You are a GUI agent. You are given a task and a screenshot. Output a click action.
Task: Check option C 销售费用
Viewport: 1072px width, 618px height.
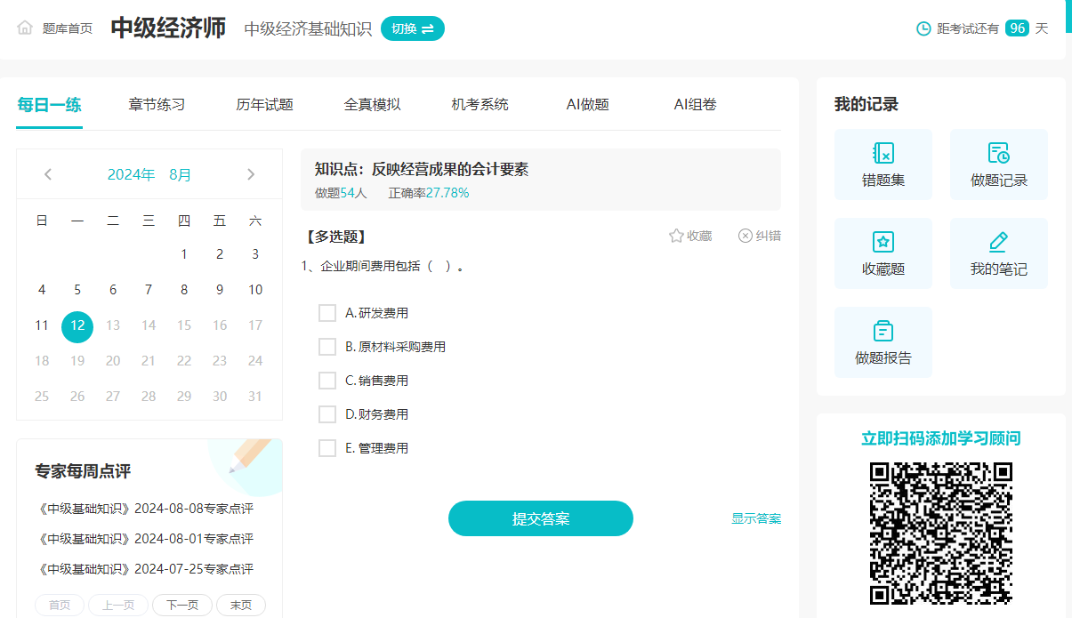point(327,381)
